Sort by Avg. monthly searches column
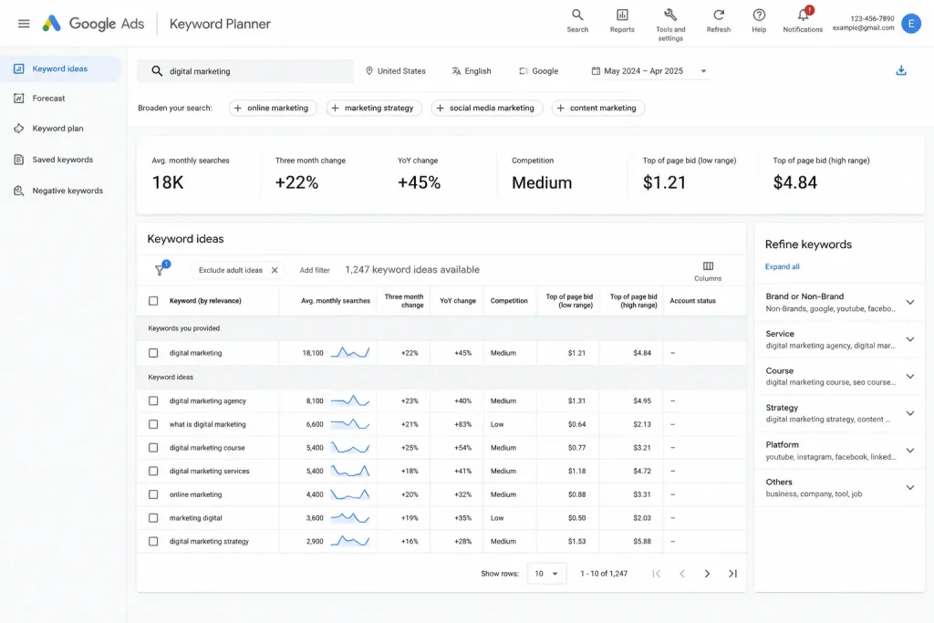Viewport: 934px width, 623px height. coord(336,301)
